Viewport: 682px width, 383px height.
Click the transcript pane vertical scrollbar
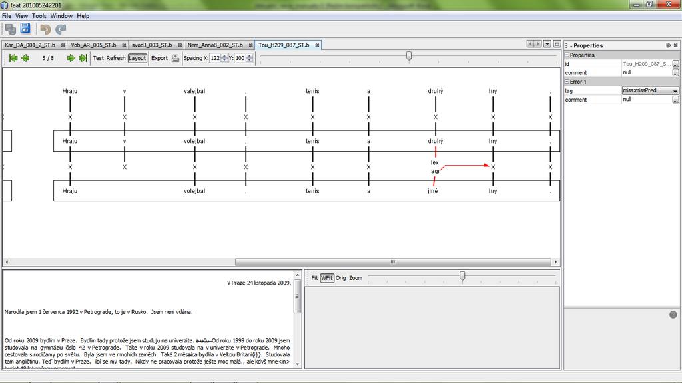298,297
